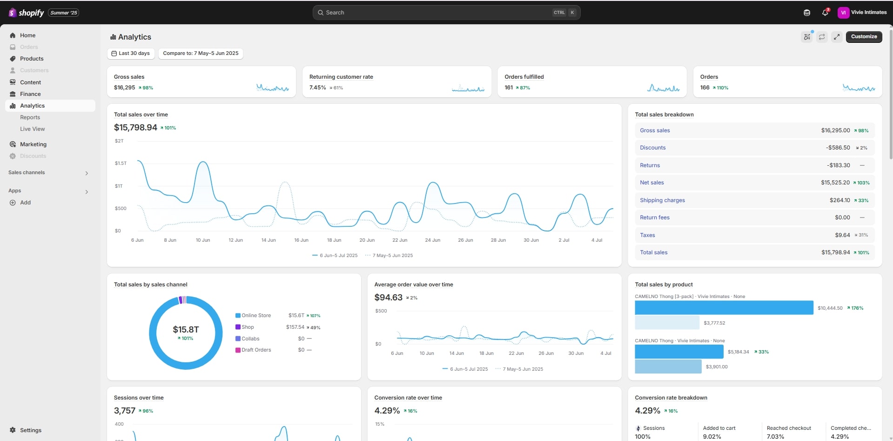Open the Discounts link in sales breakdown
893x441 pixels.
click(652, 148)
